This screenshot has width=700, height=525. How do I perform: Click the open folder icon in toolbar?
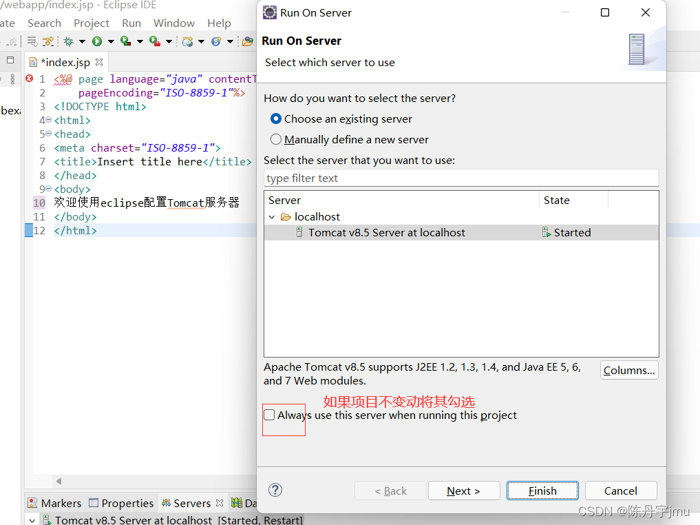coord(248,41)
